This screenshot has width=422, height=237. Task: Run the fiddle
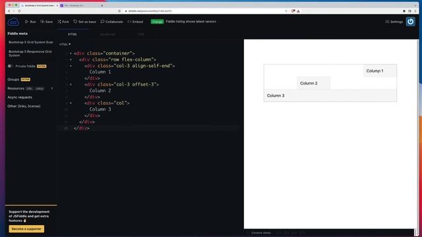tap(30, 22)
